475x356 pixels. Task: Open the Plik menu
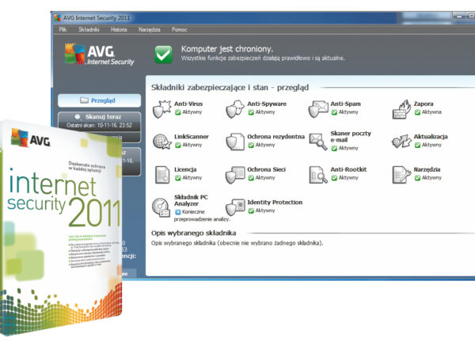(x=63, y=29)
